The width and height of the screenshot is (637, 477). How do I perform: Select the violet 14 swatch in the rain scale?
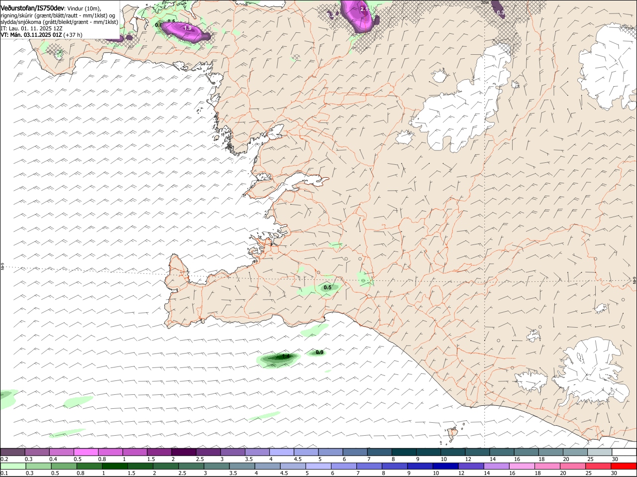(x=496, y=466)
